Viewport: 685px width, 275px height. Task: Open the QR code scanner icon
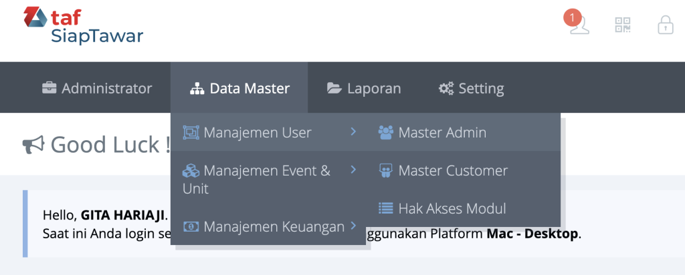pos(623,25)
